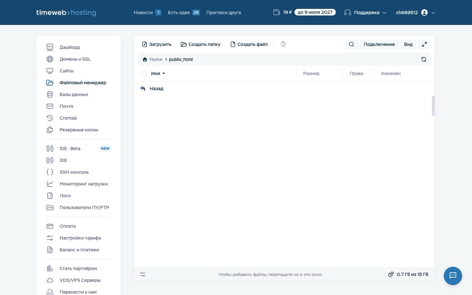The height and width of the screenshot is (295, 472).
Task: Open the Вид view options
Action: pyautogui.click(x=408, y=44)
